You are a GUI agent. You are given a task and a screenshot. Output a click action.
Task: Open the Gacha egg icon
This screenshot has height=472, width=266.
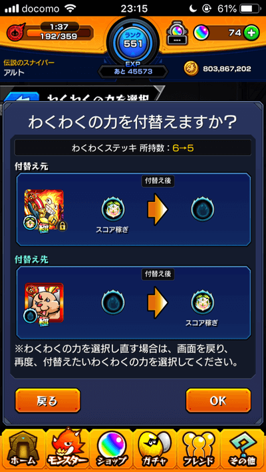155,450
